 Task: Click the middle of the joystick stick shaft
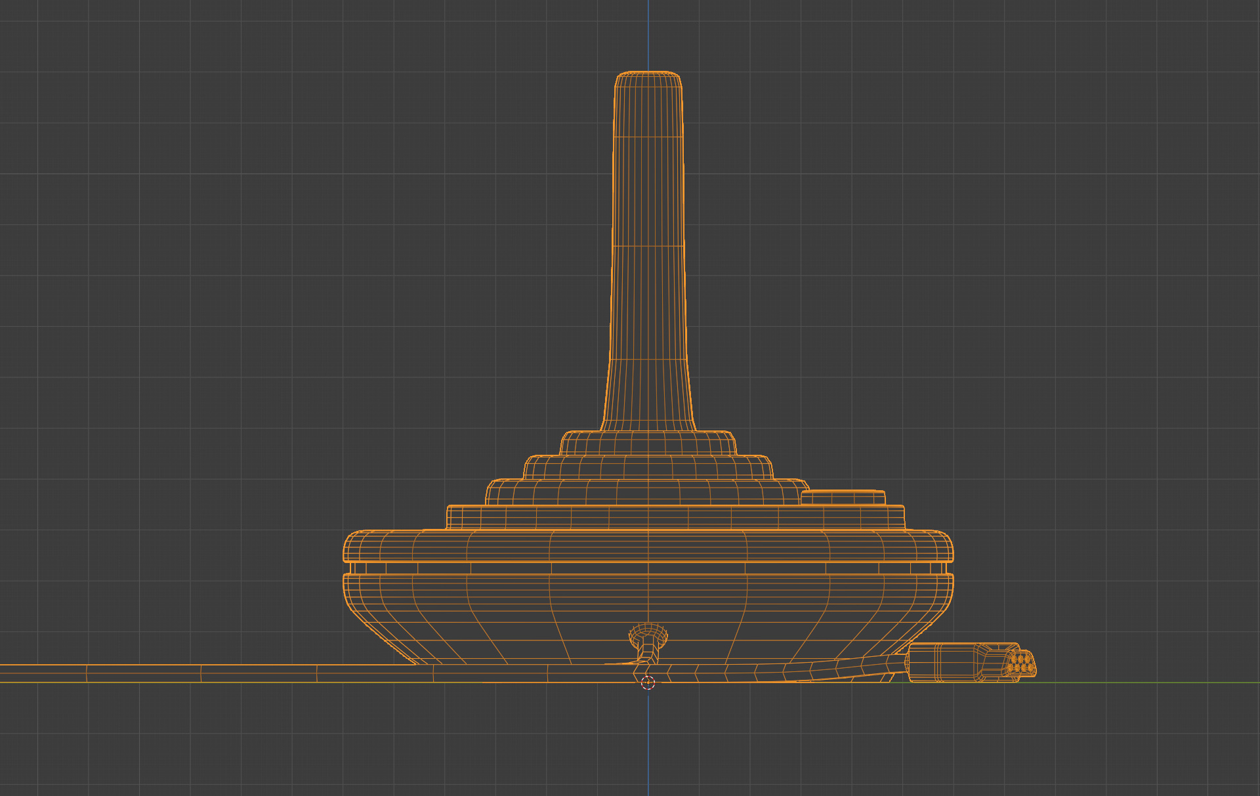pos(648,249)
